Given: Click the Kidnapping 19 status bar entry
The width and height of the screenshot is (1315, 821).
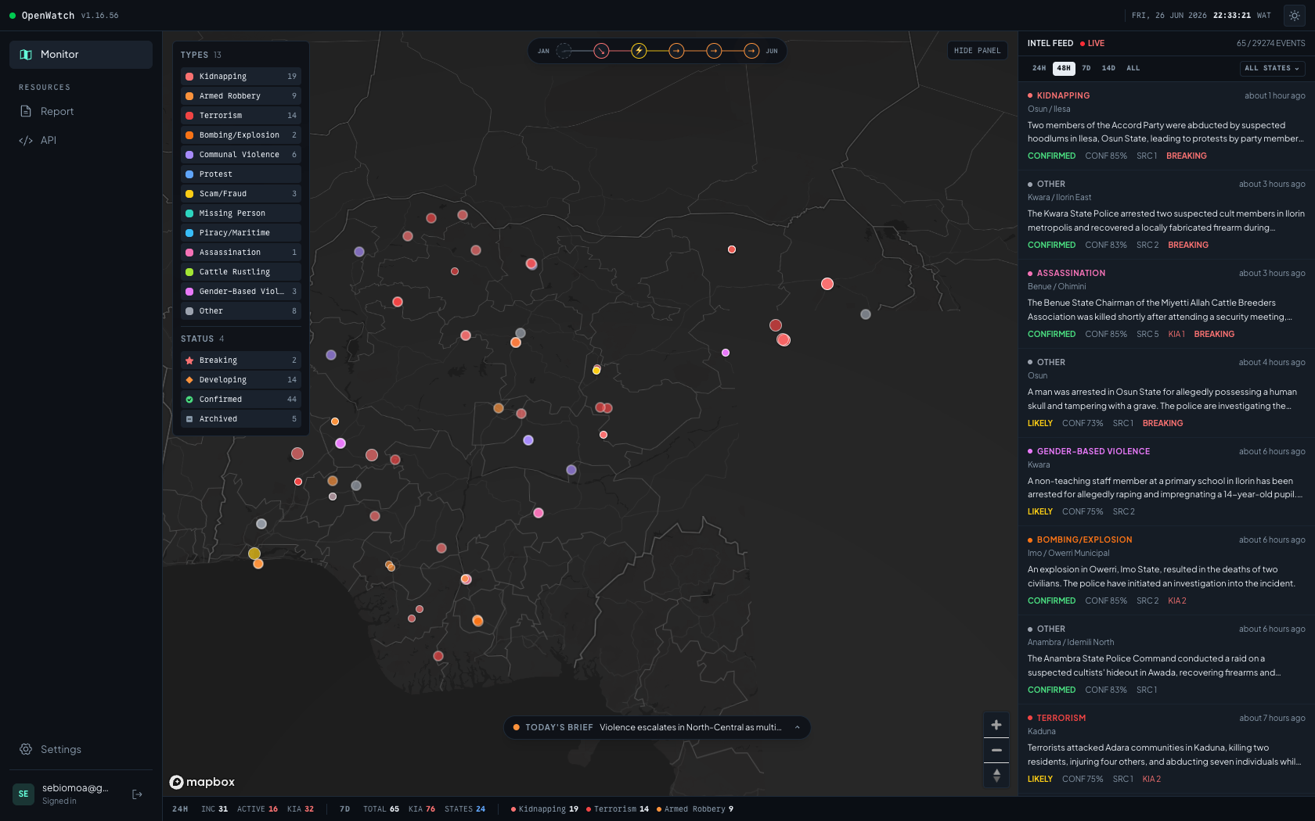Looking at the screenshot, I should click(x=545, y=809).
